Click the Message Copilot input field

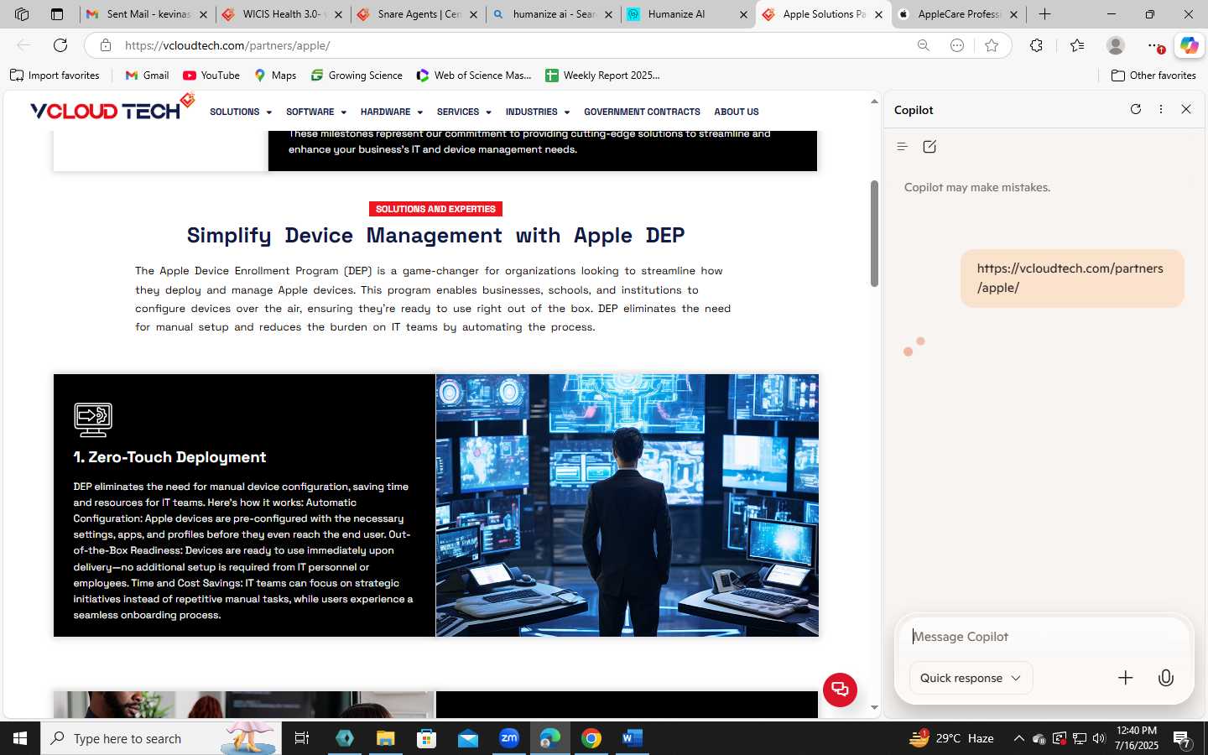(1044, 637)
